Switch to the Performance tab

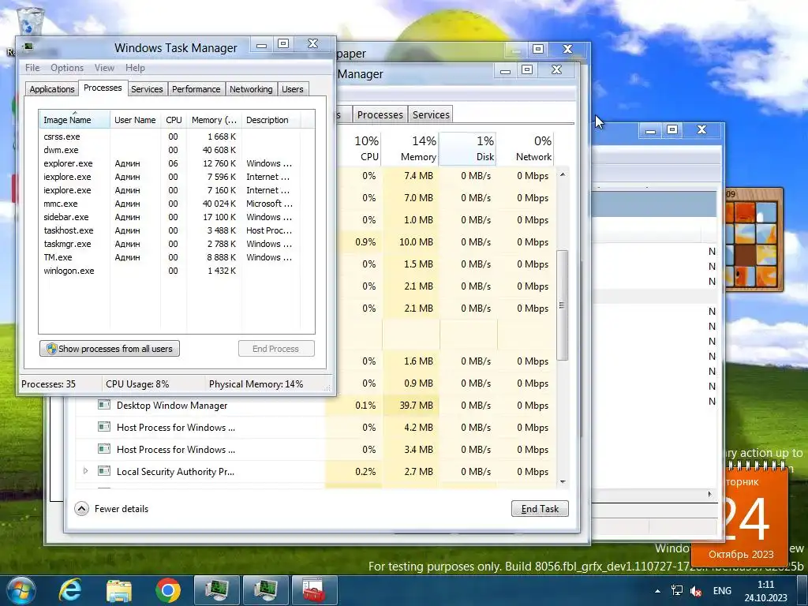pos(196,89)
